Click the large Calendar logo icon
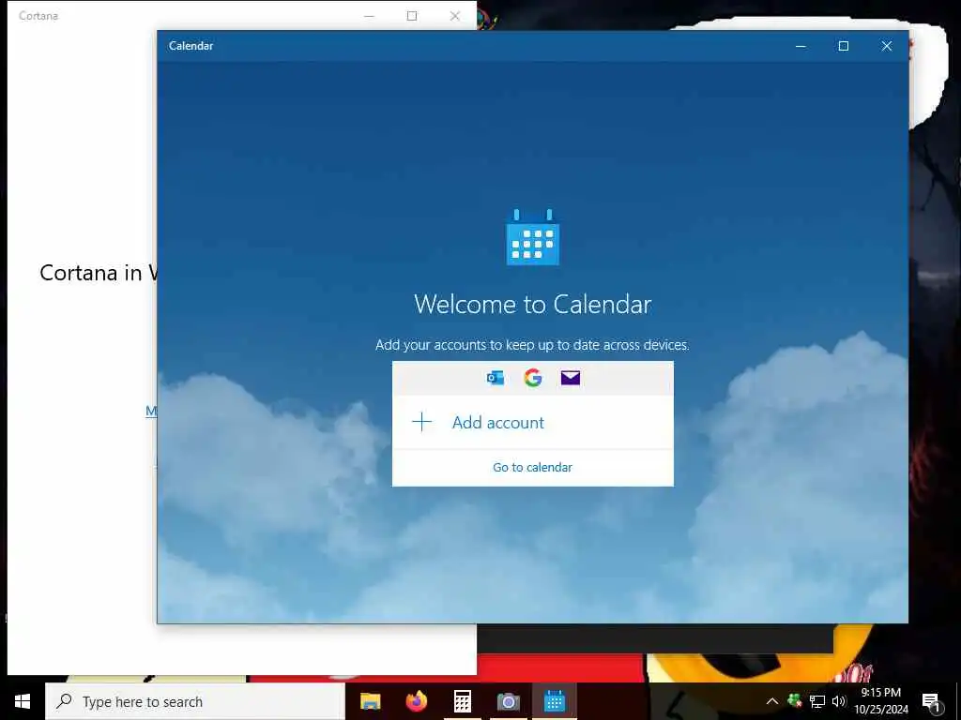This screenshot has height=720, width=961. 533,237
